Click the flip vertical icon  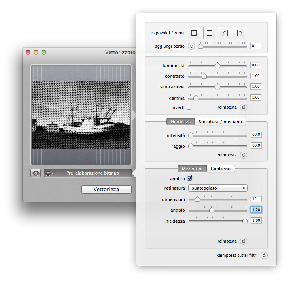210,32
